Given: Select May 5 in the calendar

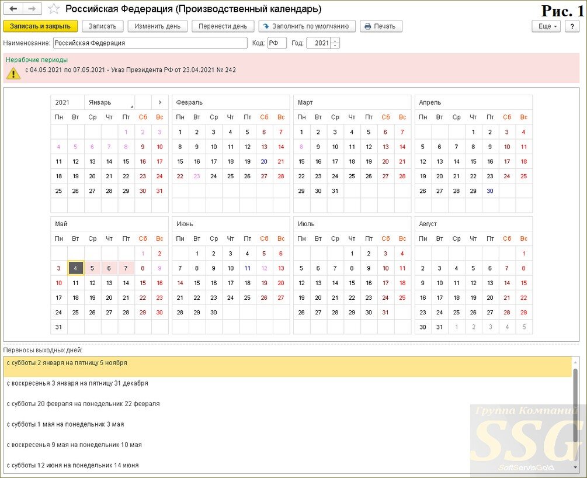Looking at the screenshot, I should click(x=92, y=268).
